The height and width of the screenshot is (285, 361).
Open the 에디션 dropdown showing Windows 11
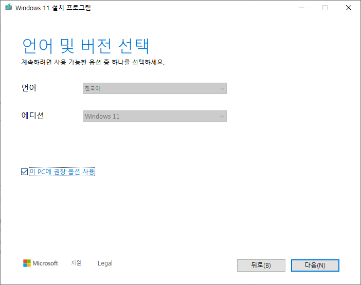point(154,116)
